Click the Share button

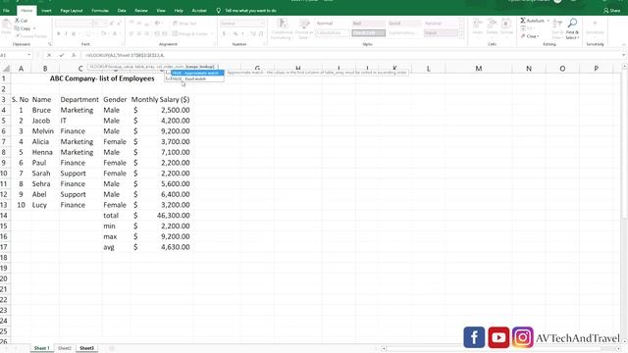(612, 11)
